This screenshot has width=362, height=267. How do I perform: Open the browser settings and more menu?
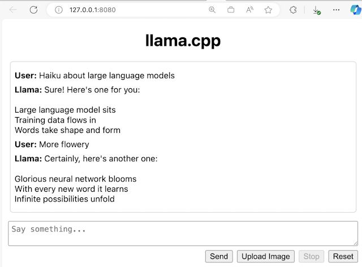click(337, 10)
